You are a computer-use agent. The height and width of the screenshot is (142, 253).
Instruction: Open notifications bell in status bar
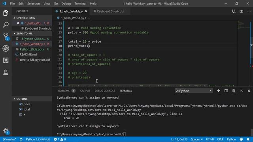(248, 139)
